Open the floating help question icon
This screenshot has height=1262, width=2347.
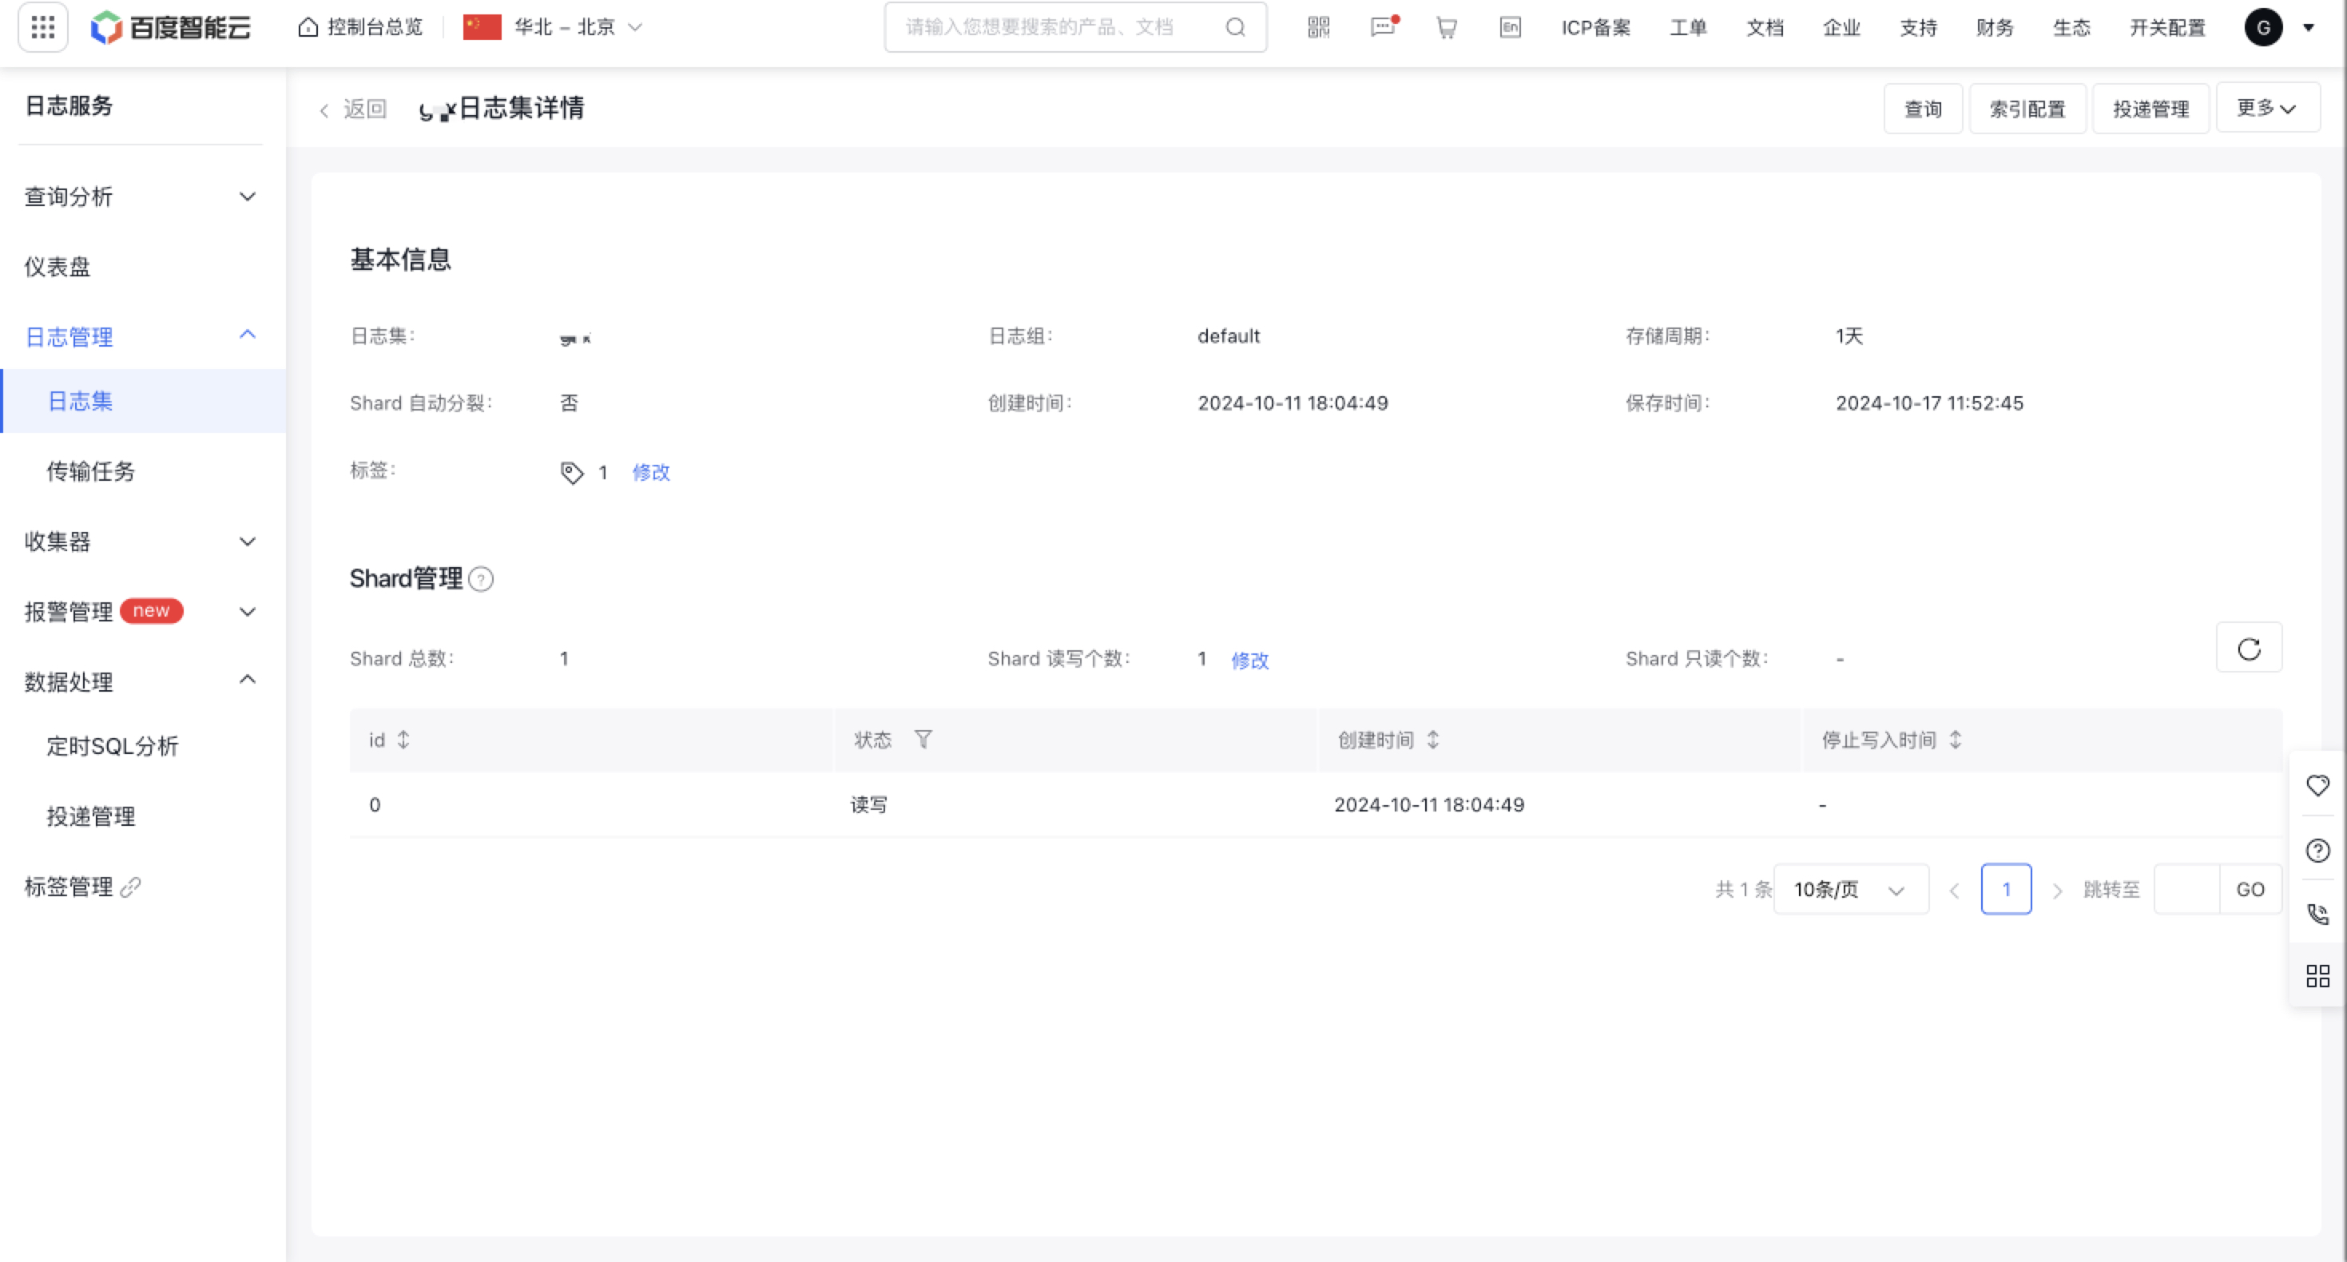pyautogui.click(x=2318, y=851)
